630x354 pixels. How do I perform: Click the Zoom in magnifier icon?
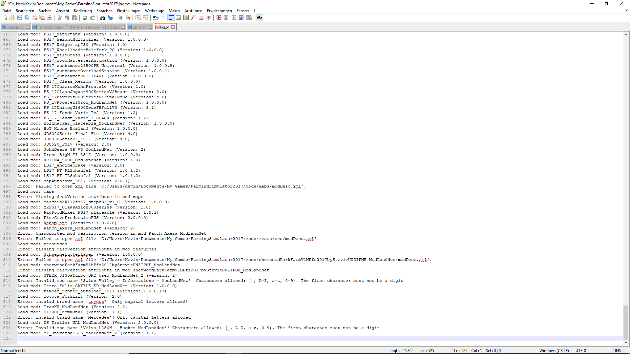120,18
